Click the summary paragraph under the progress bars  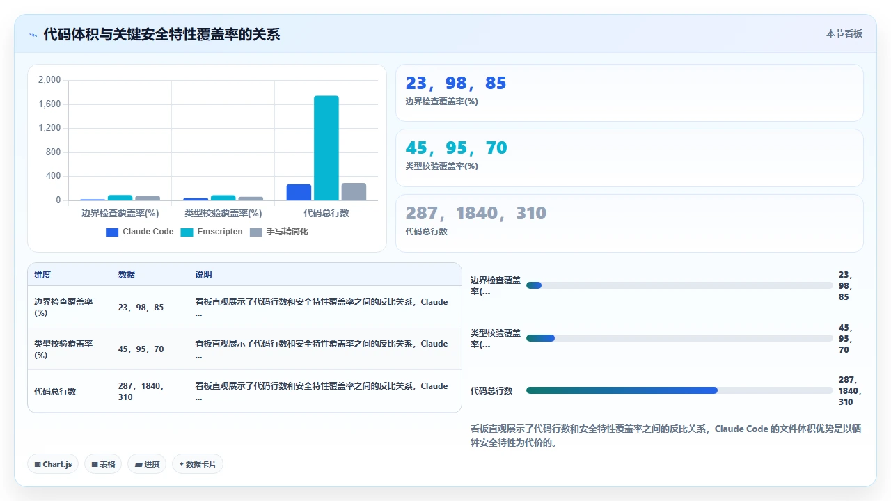pos(666,436)
